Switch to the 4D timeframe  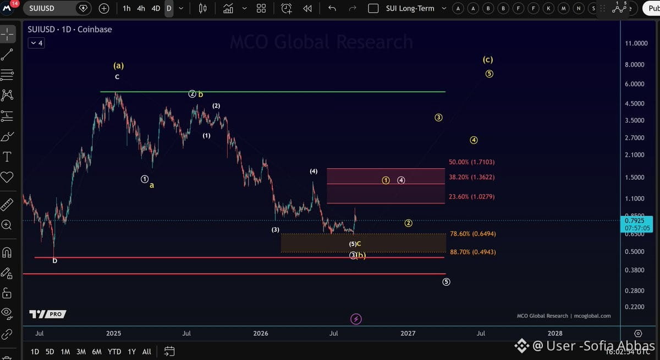pyautogui.click(x=156, y=8)
